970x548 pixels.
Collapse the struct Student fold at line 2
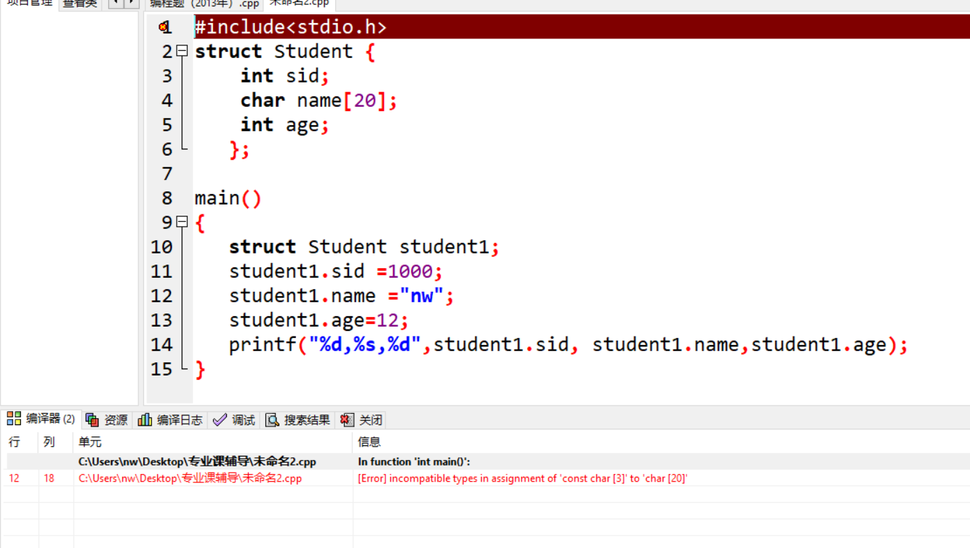(182, 51)
